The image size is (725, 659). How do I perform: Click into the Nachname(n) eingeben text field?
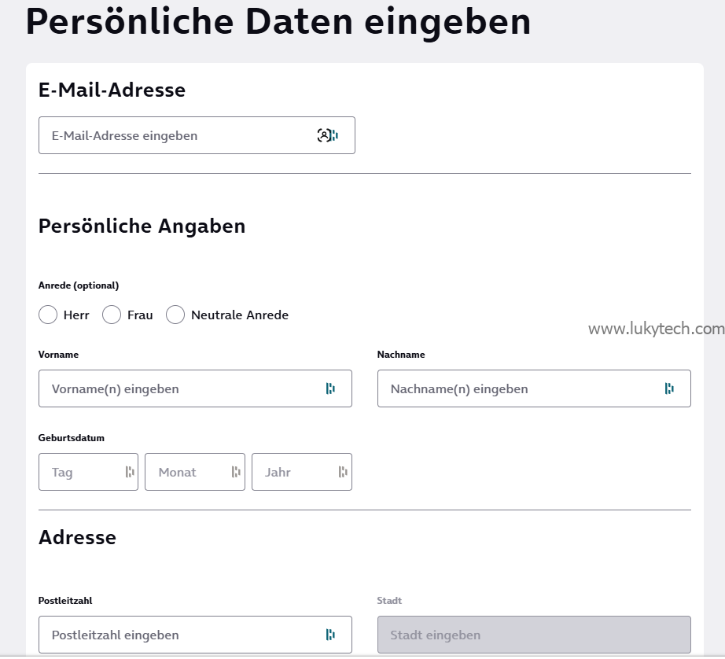point(519,388)
